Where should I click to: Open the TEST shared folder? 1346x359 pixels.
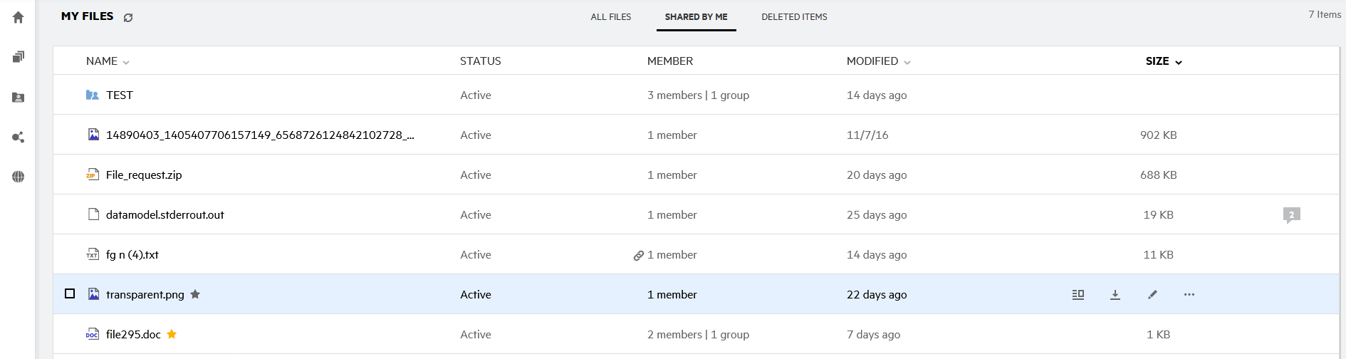coord(120,95)
